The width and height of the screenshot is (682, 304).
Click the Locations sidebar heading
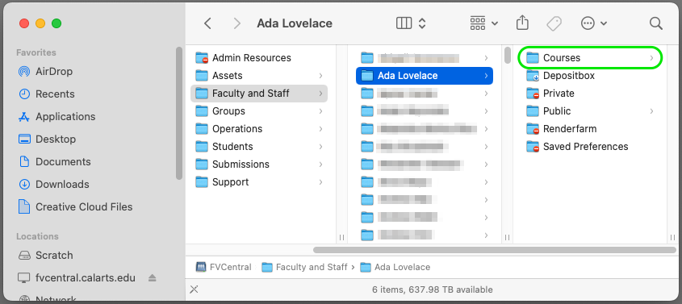[37, 236]
